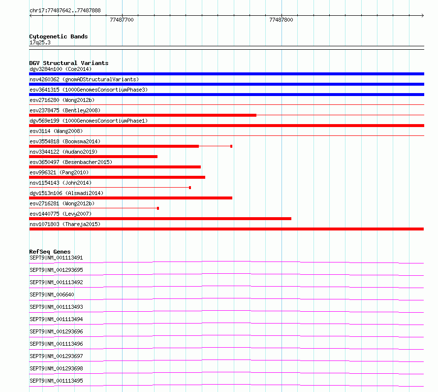Select esv3554818 (Boomsma2014) label
Screen dimensions: 438x392
click(65, 141)
